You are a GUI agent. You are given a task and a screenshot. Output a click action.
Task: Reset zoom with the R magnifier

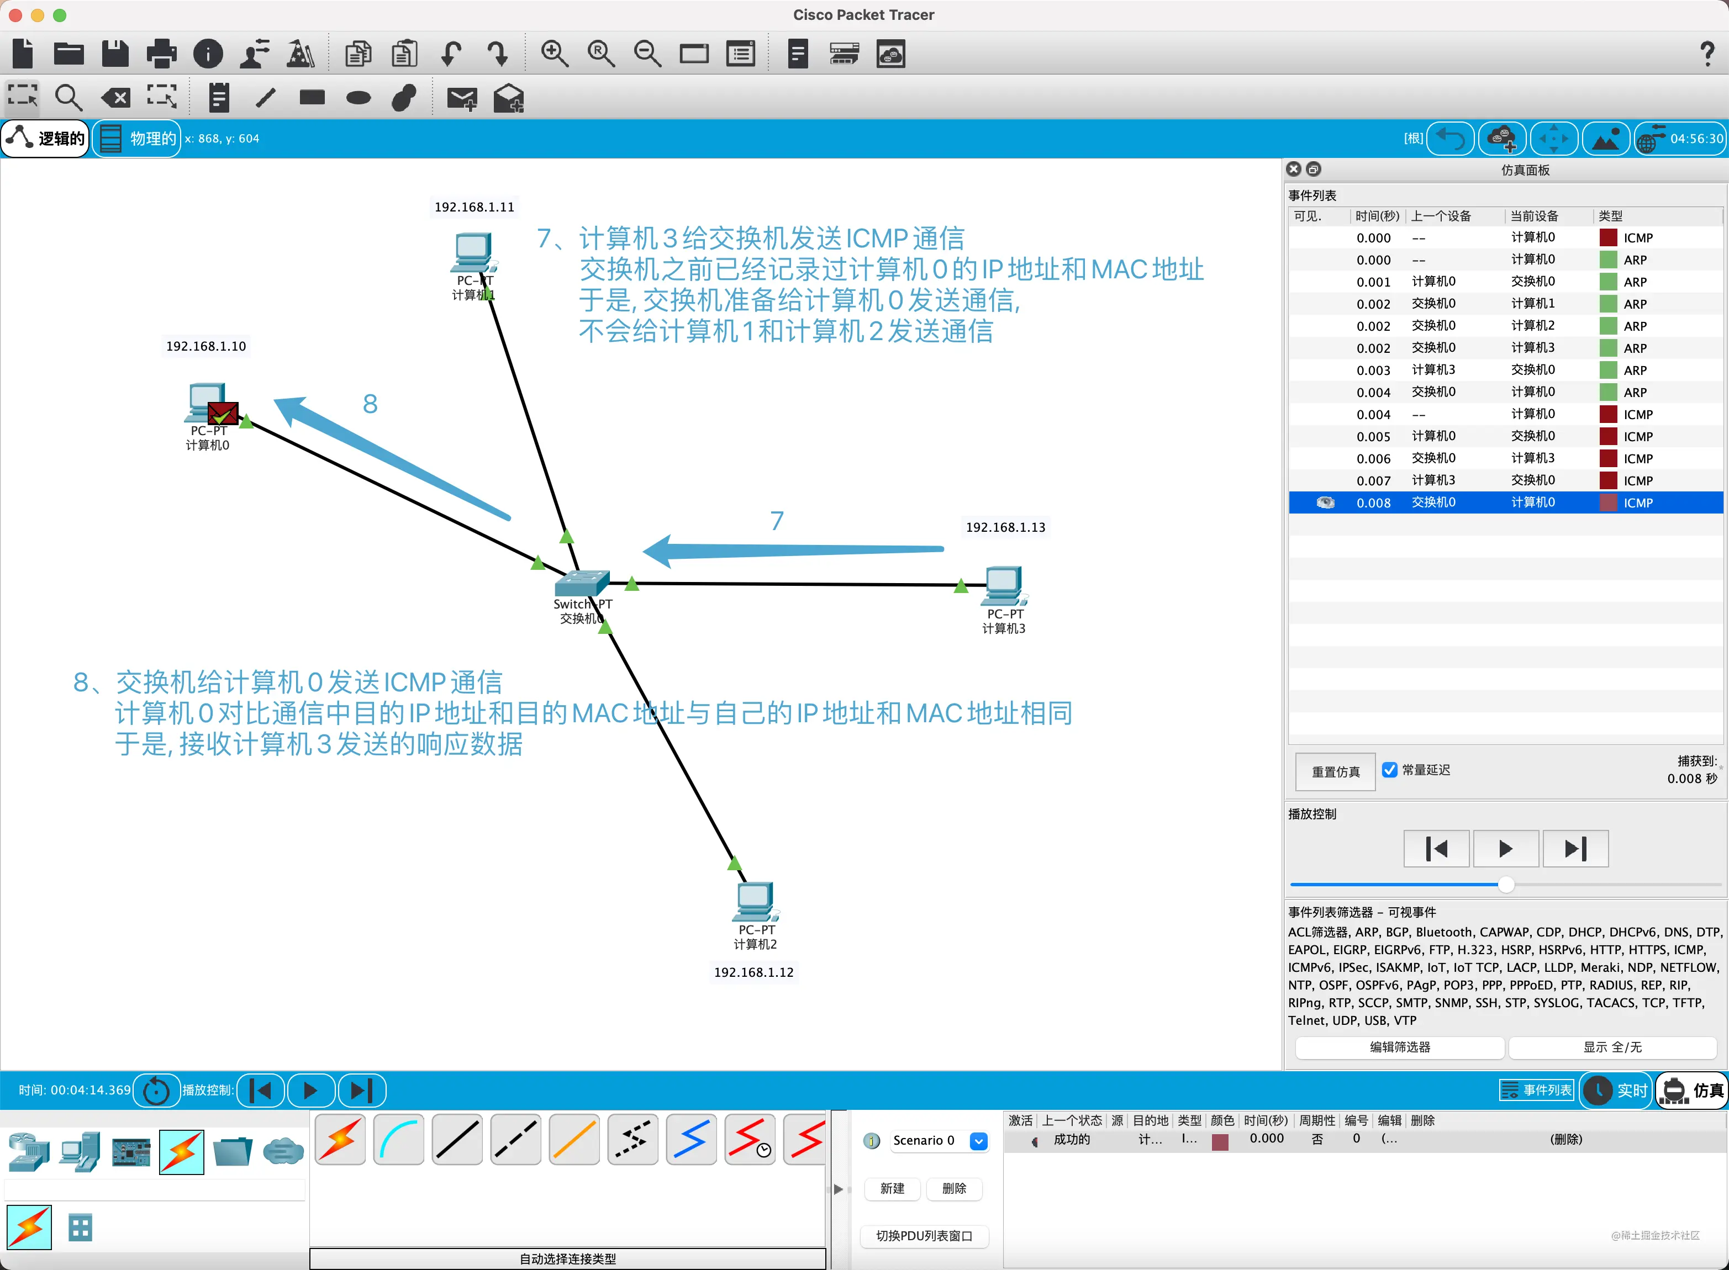(x=600, y=53)
